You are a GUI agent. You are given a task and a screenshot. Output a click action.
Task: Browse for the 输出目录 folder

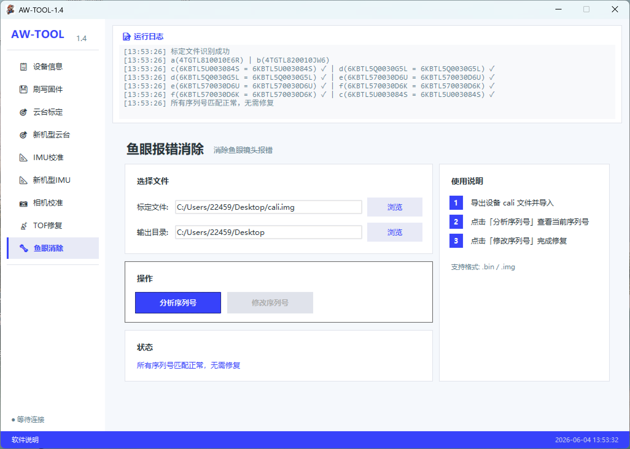pos(395,232)
